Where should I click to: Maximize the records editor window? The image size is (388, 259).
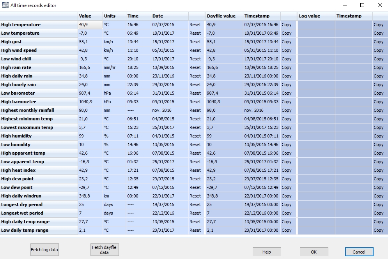point(362,5)
